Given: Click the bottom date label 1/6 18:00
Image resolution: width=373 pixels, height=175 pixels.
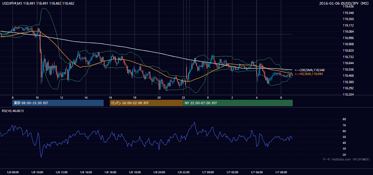Looking at the screenshot, I should point(135,172).
